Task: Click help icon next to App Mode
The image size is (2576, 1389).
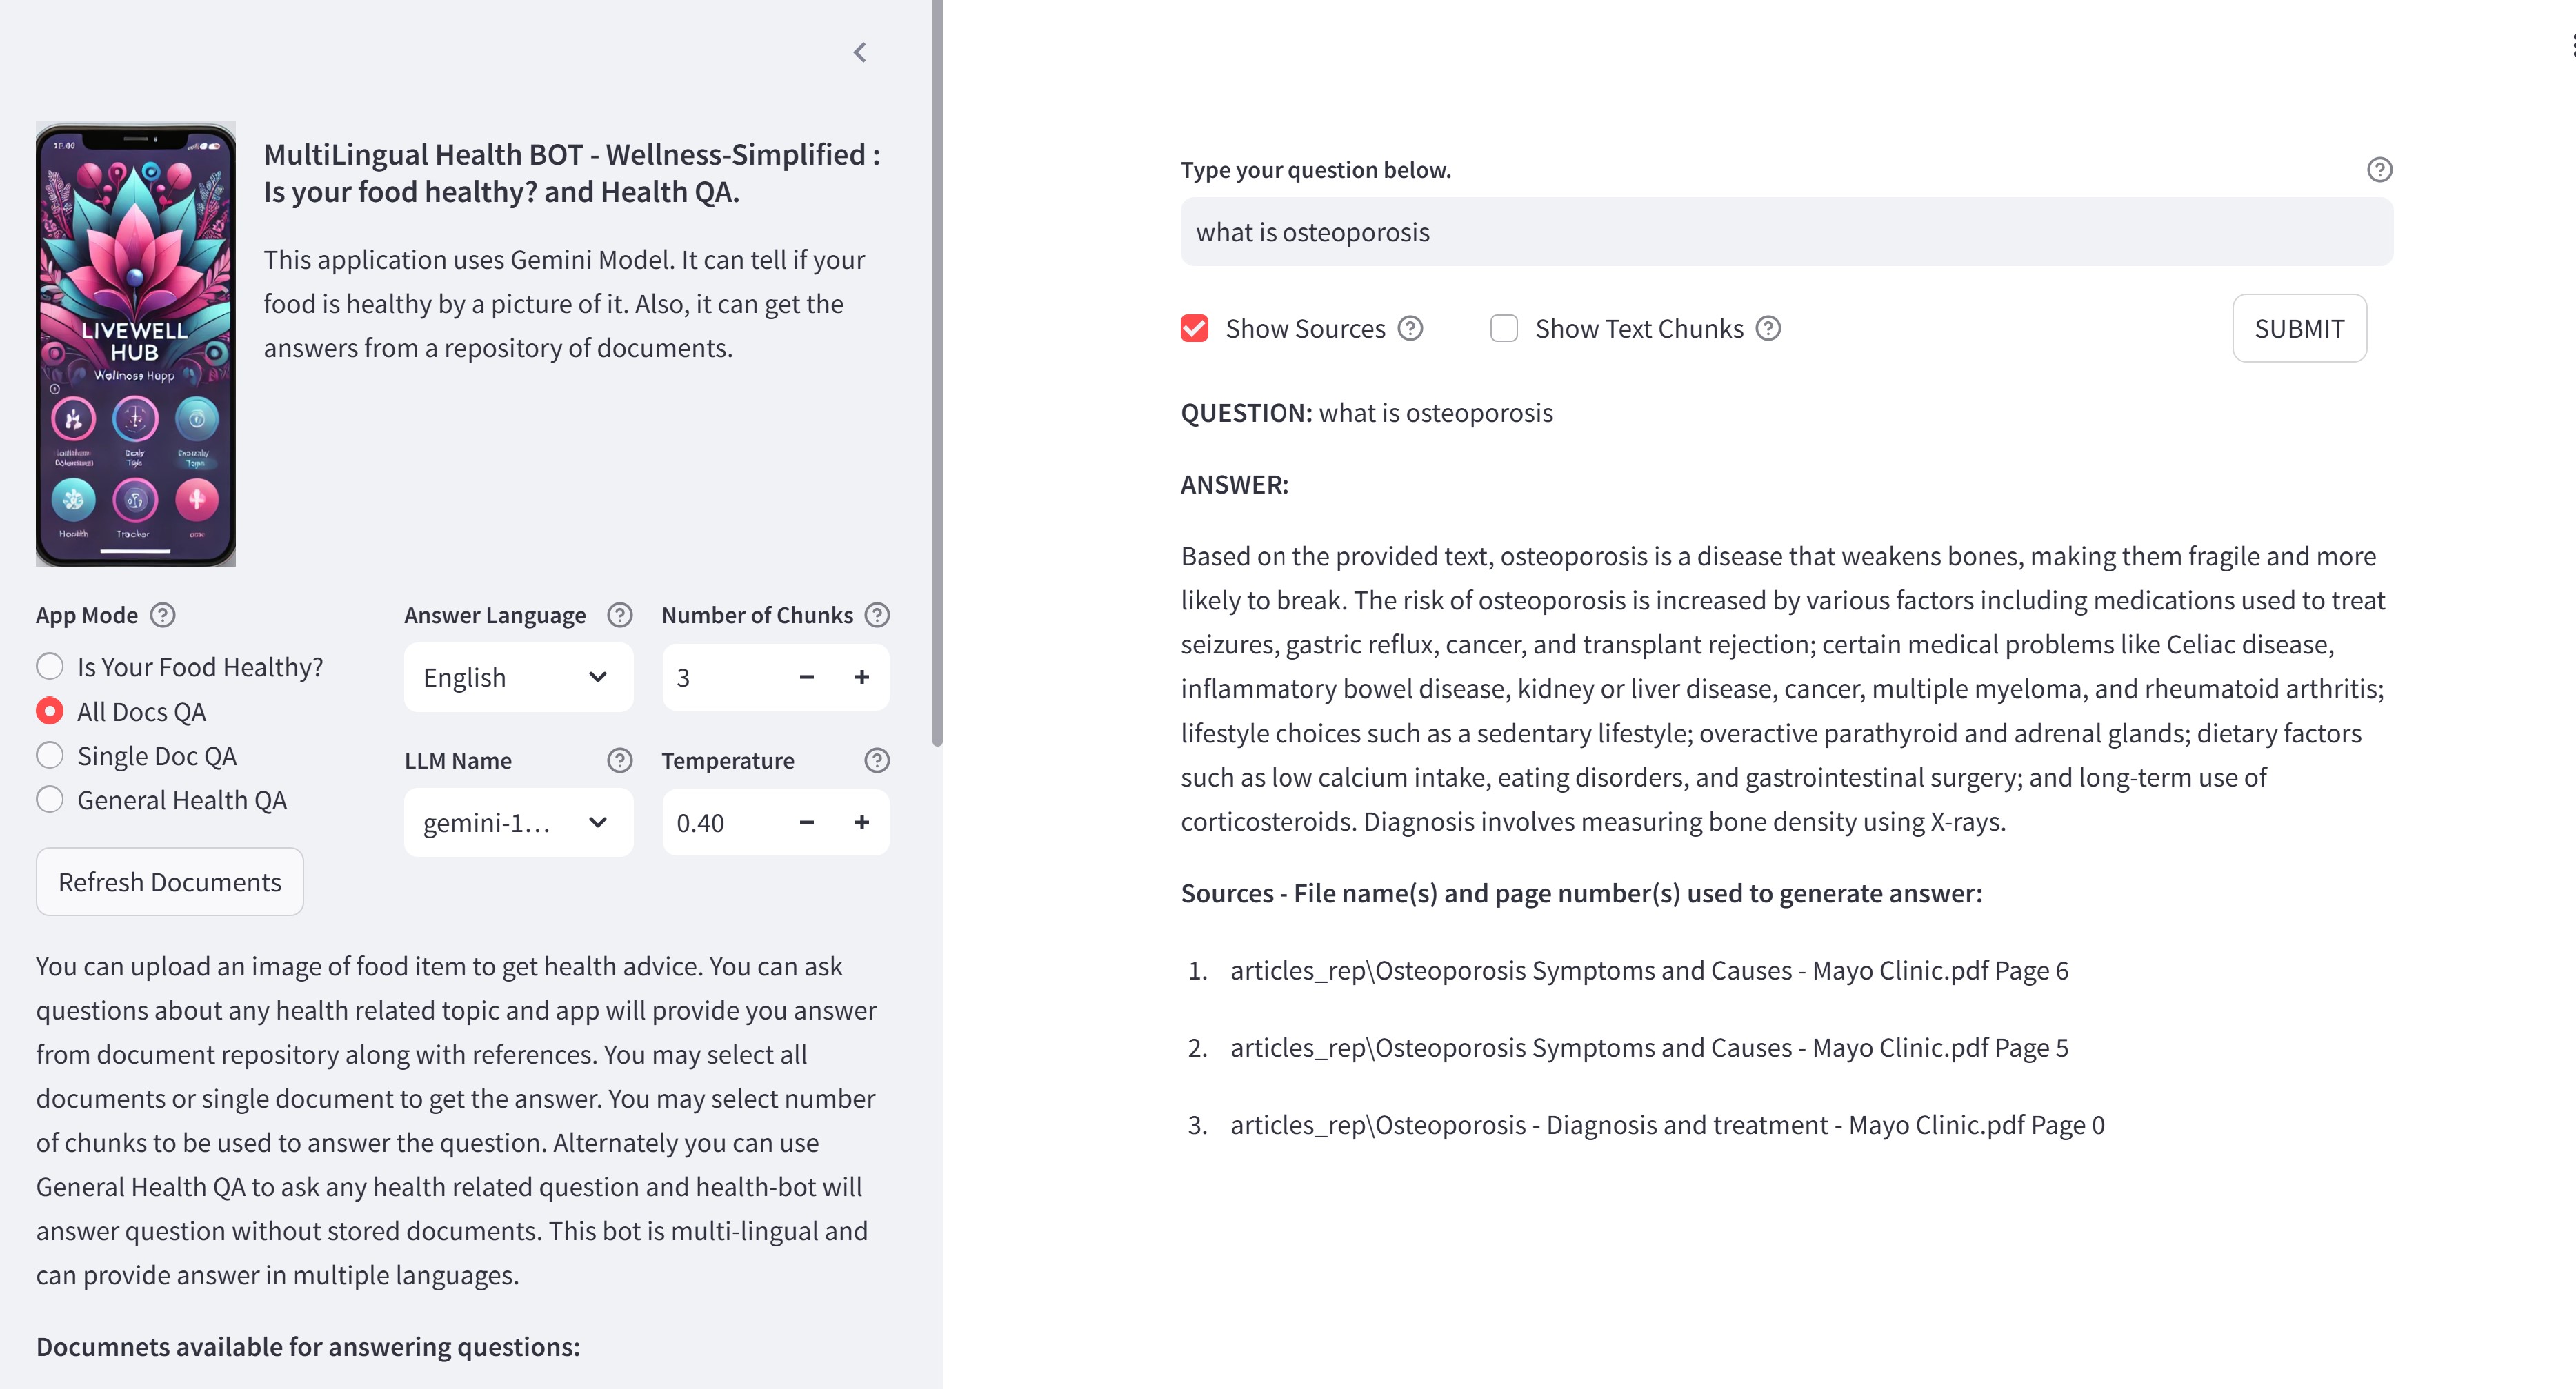Action: click(x=162, y=615)
